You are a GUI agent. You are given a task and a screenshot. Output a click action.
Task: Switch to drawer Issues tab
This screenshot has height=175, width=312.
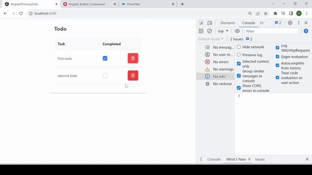(x=260, y=159)
